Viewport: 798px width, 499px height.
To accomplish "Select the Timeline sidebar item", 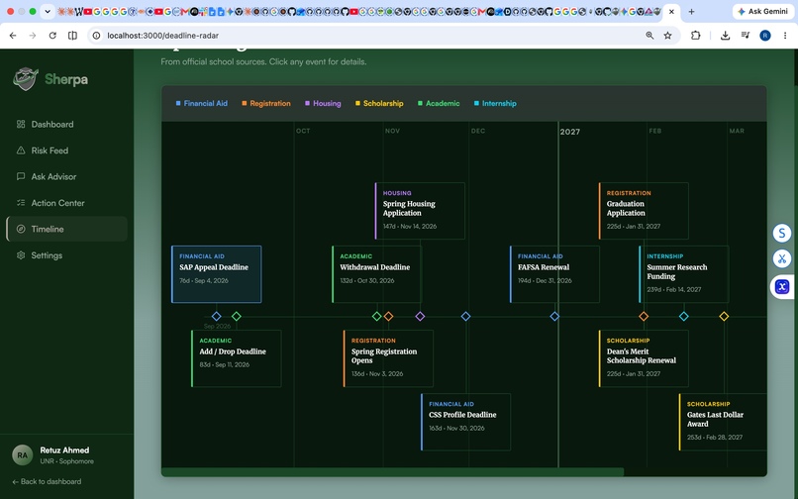I will (66, 229).
